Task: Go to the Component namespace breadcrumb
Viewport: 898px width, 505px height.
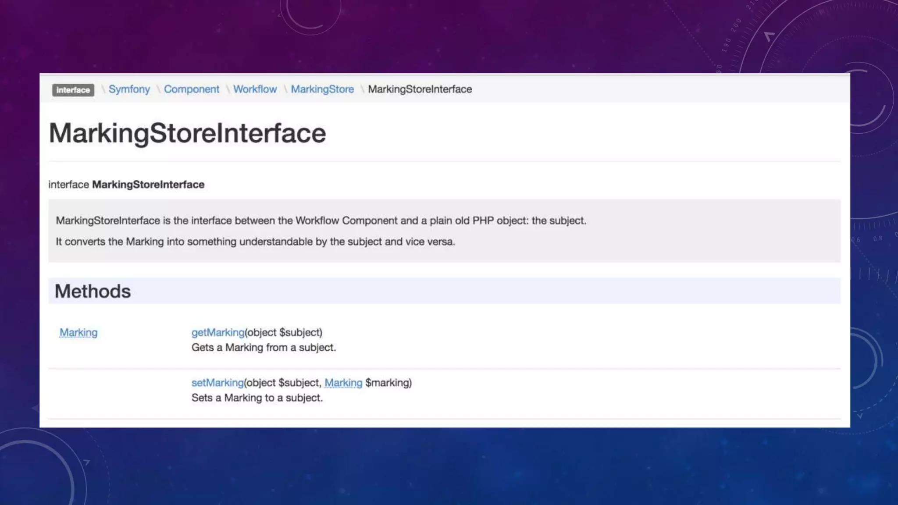Action: click(191, 89)
